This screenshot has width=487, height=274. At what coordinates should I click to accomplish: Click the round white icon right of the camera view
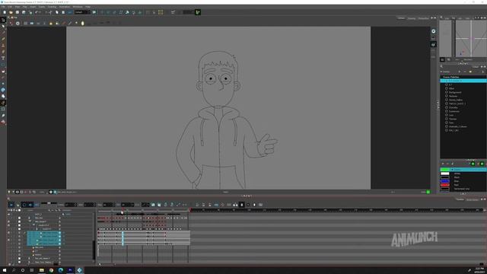click(433, 31)
